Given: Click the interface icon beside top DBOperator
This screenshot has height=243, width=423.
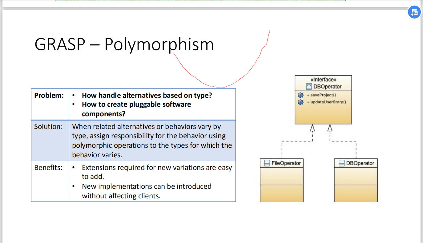Looking at the screenshot, I should (x=309, y=86).
